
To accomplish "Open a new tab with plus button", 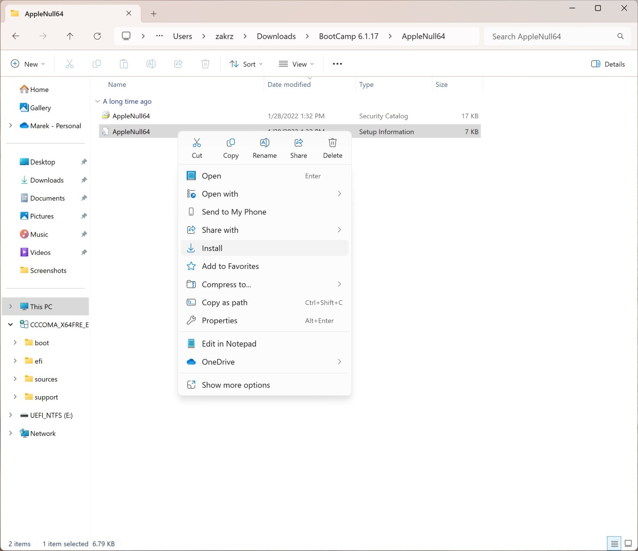I will click(x=154, y=14).
